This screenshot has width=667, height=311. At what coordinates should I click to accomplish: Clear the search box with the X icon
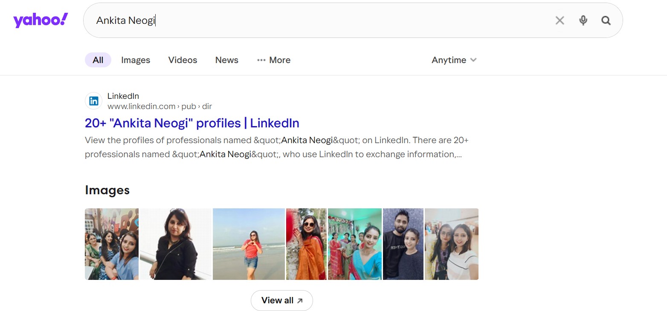click(560, 20)
